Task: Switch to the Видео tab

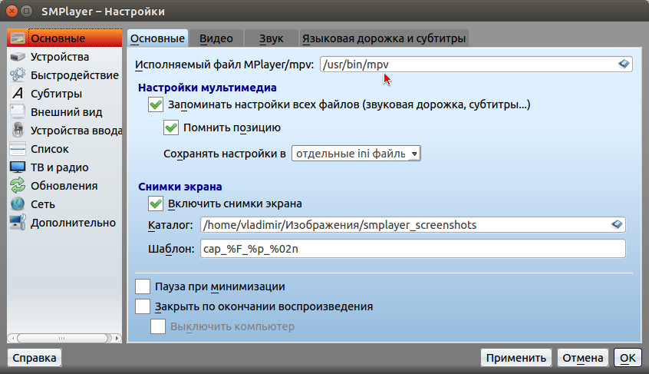Action: [216, 38]
